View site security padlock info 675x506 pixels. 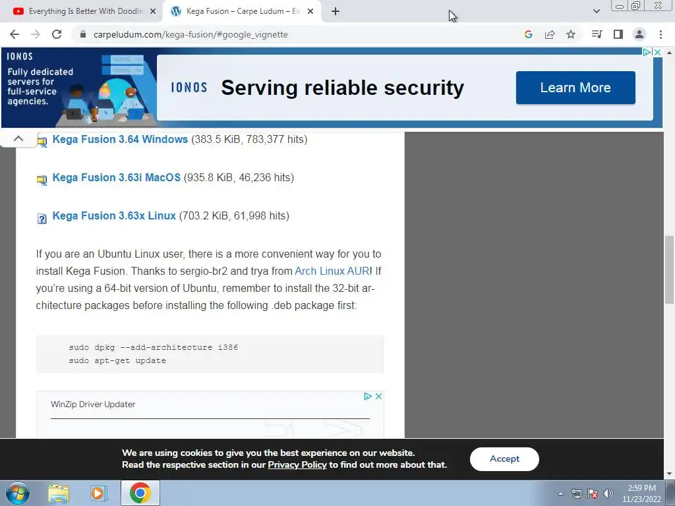click(83, 34)
